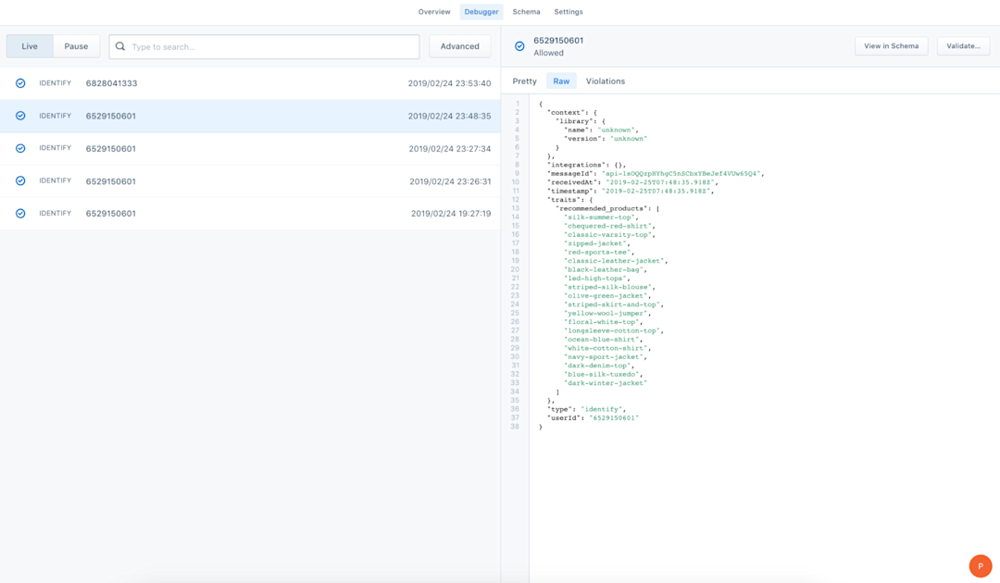
Task: Go to the Schema tab
Action: (x=526, y=12)
